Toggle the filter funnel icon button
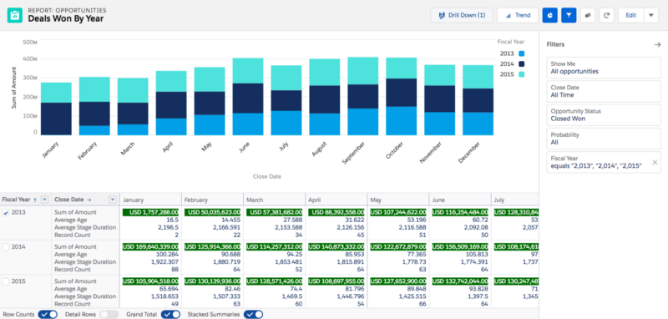This screenshot has height=319, width=668. [569, 15]
